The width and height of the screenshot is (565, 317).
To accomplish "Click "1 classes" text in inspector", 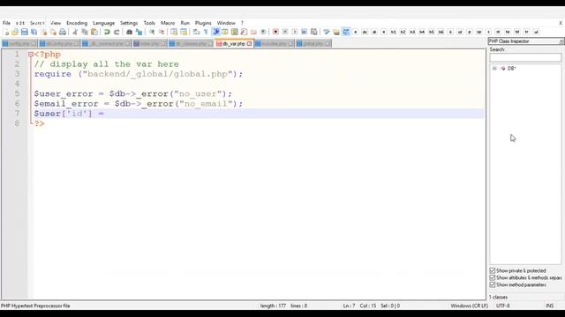I will click(x=498, y=298).
